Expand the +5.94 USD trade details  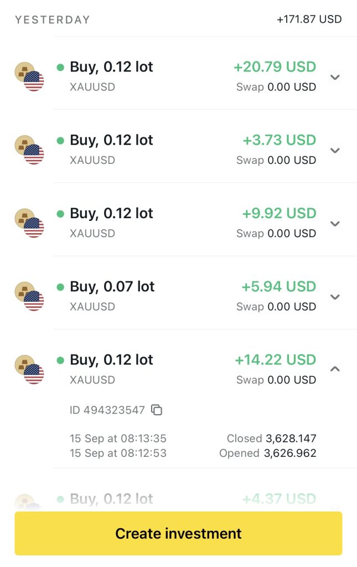[334, 296]
